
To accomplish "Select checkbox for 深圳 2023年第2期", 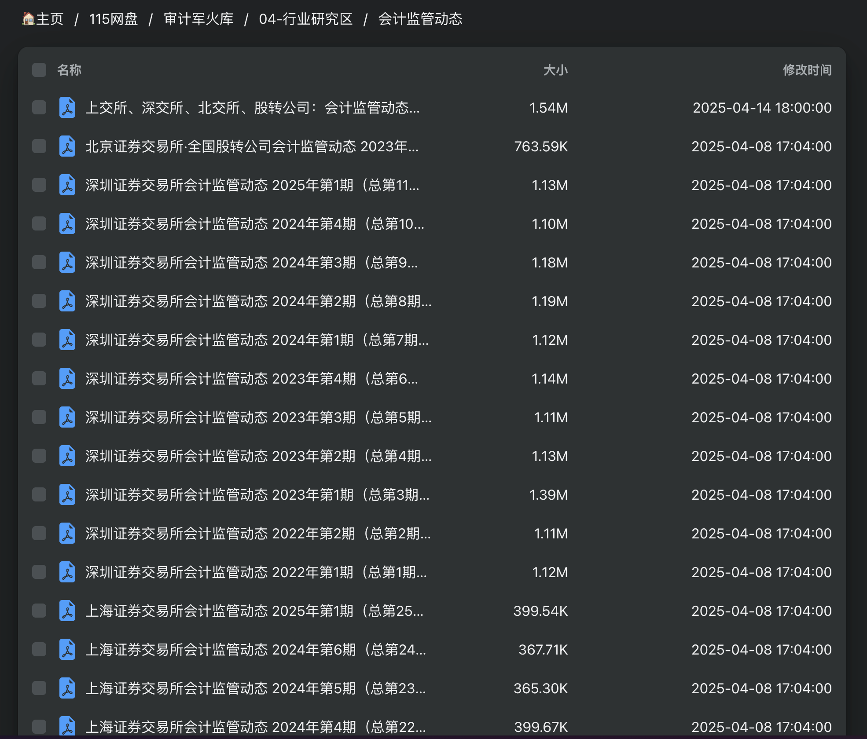I will [x=39, y=456].
